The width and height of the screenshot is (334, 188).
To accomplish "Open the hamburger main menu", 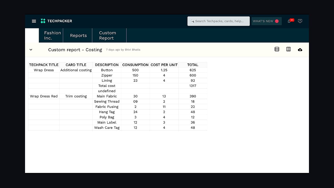I will tap(34, 21).
